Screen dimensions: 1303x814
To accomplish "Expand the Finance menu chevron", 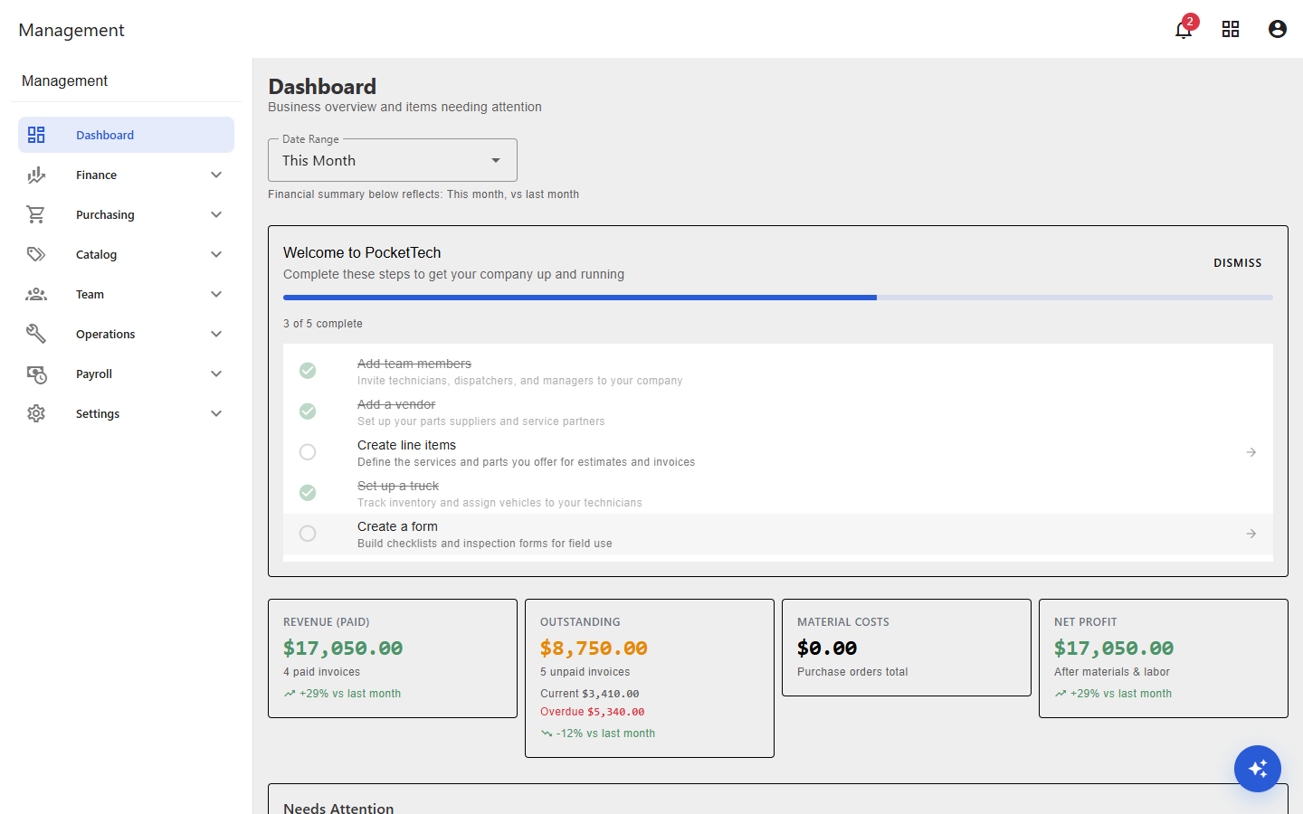I will (x=216, y=175).
